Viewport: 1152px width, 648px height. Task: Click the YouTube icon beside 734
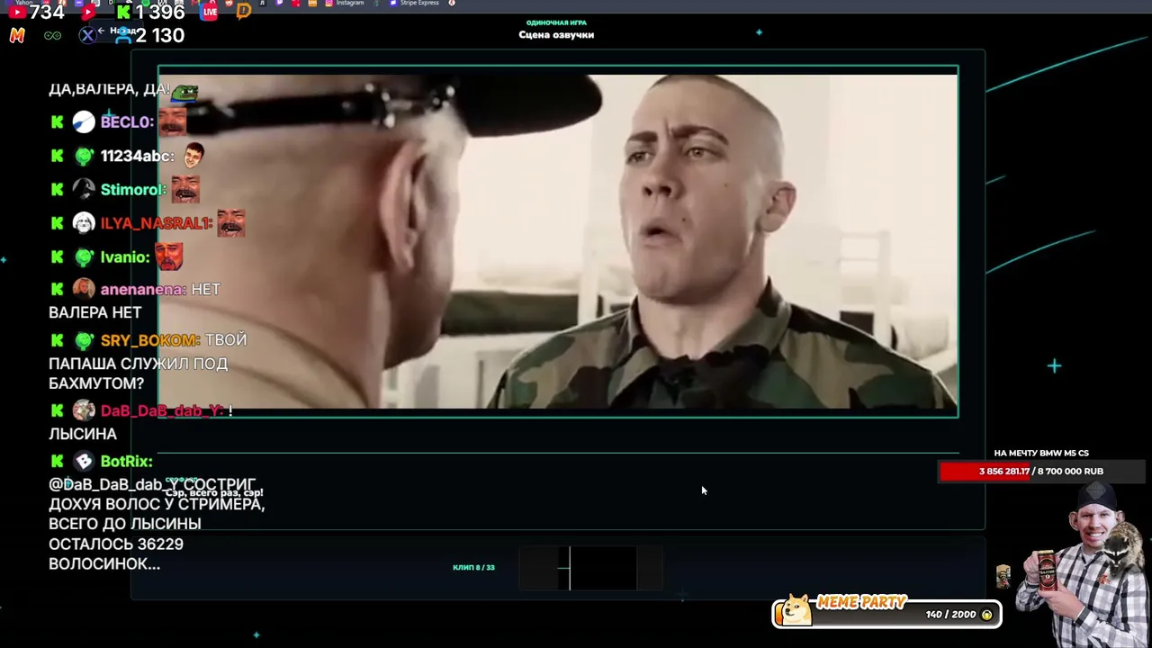click(x=17, y=13)
